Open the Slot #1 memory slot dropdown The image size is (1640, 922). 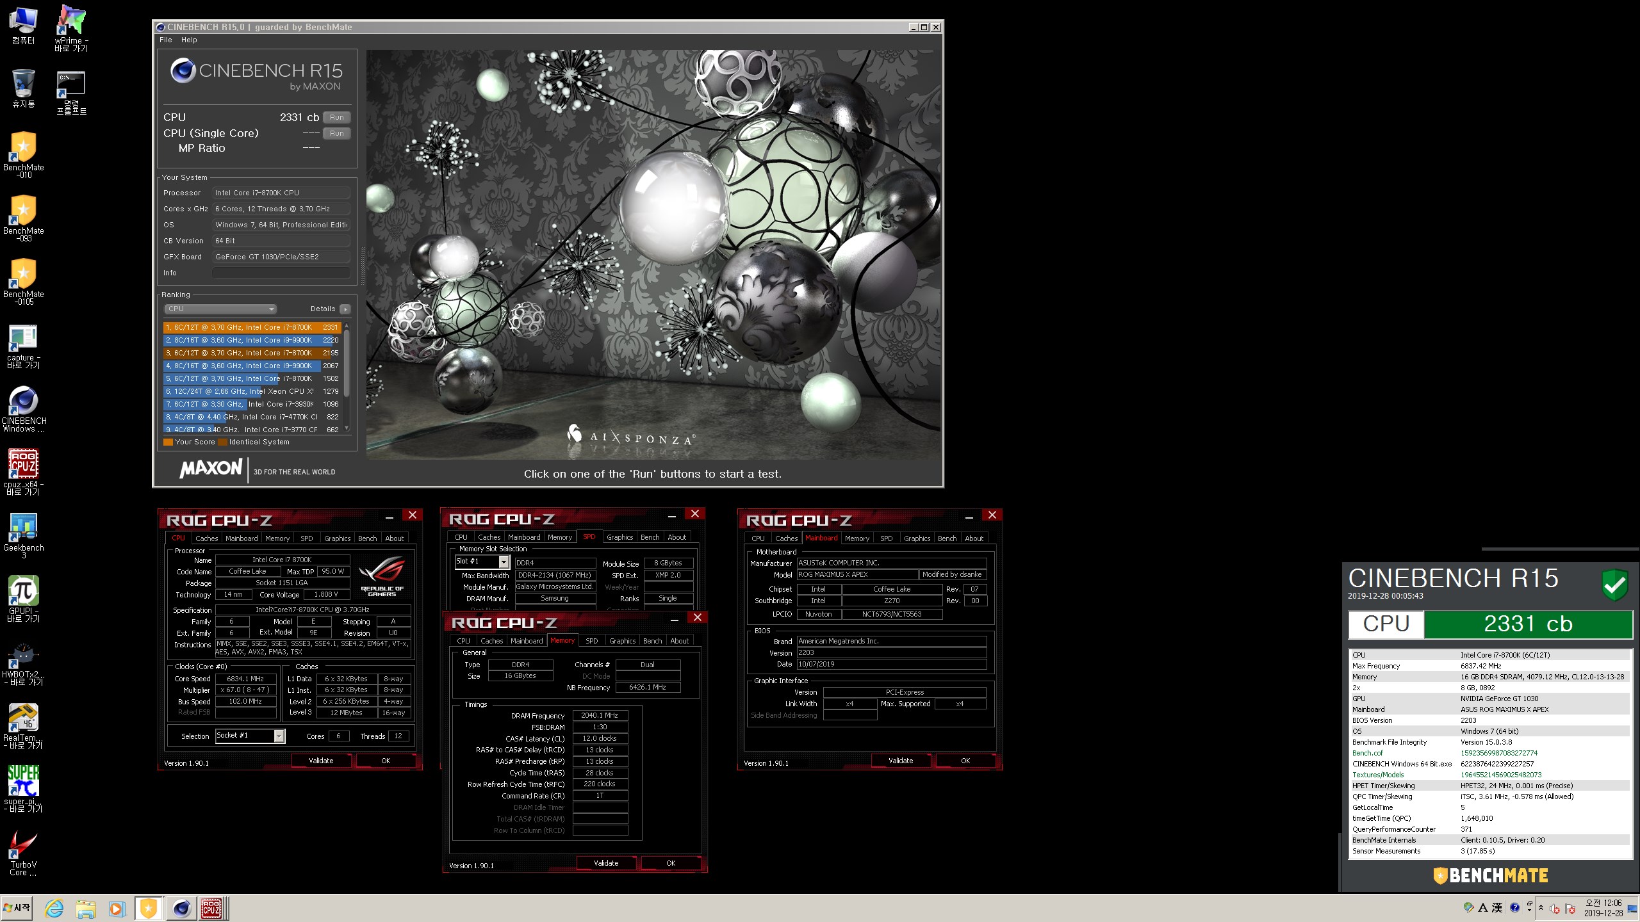point(482,562)
